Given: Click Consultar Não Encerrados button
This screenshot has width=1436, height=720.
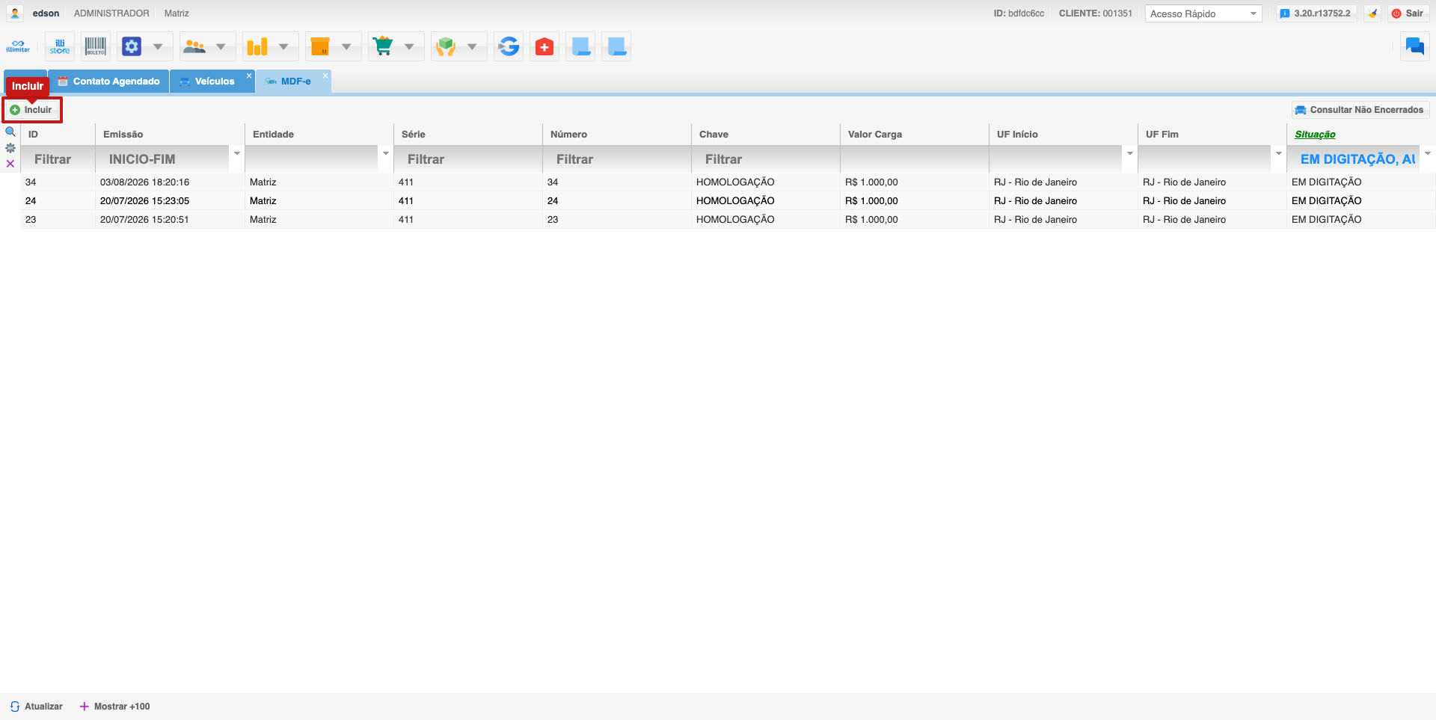Looking at the screenshot, I should pos(1360,110).
